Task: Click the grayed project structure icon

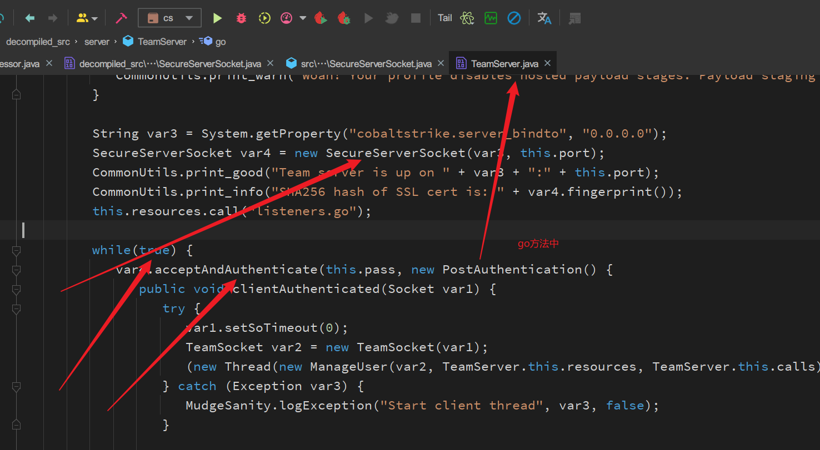Action: point(574,18)
